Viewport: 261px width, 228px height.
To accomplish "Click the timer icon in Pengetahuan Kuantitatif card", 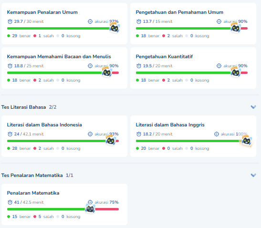I will 139,66.
